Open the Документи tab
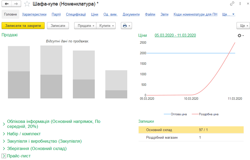250x160 pixels. coord(131,14)
